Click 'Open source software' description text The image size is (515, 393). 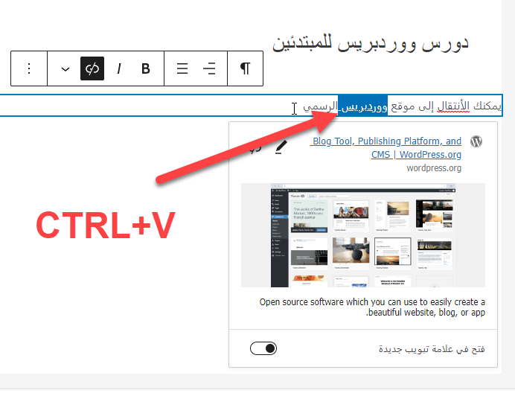coord(372,307)
